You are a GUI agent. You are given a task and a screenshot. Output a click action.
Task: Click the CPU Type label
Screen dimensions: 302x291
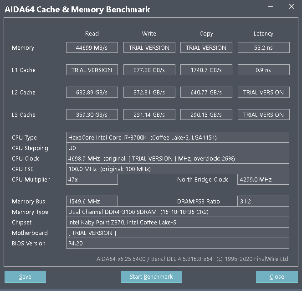[24, 137]
